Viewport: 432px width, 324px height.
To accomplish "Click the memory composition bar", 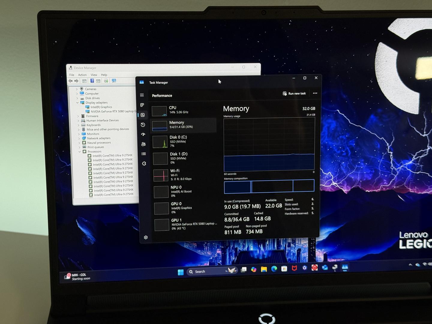I will 269,186.
